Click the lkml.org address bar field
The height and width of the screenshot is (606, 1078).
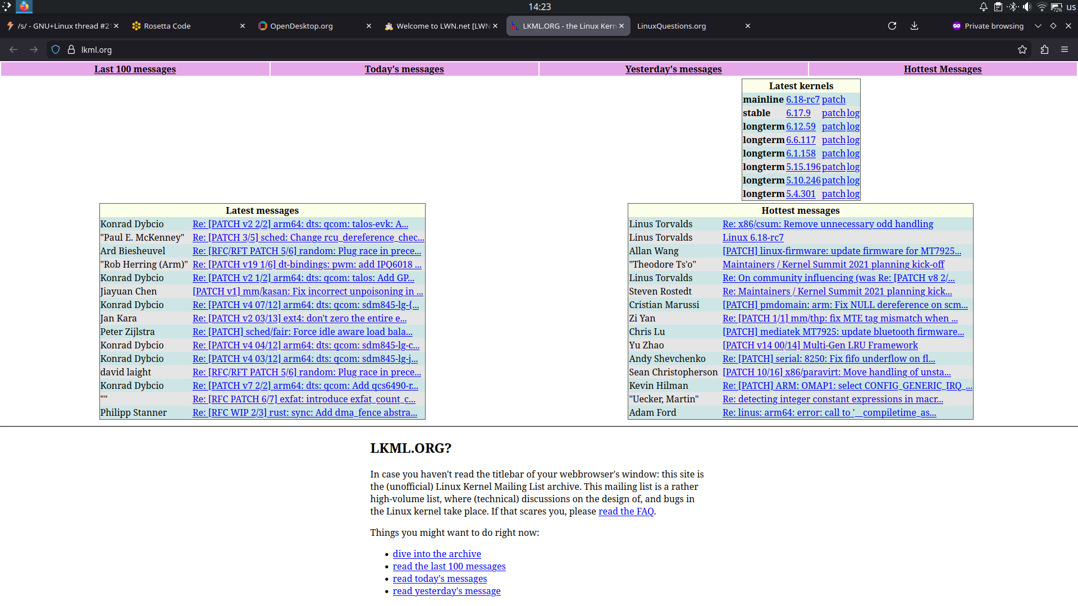pos(337,49)
